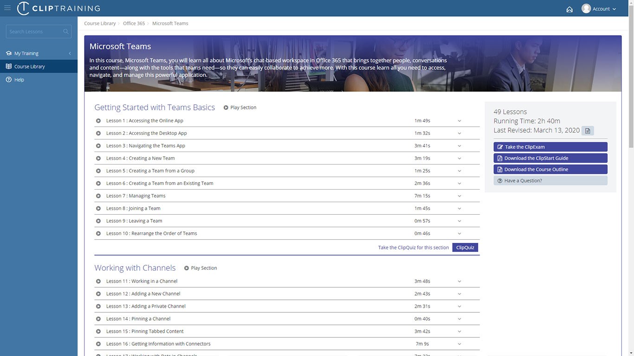Play Lesson 13 Adding a Private Channel
Viewport: 634px width, 356px height.
98,306
